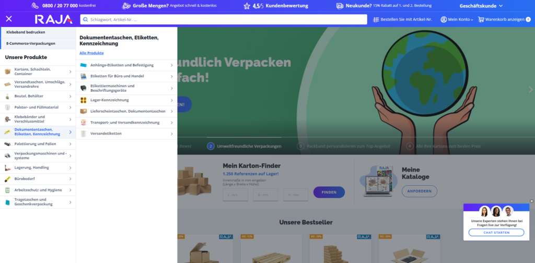Click the Höhe H : mm field
Screen dimensions: 535x263
click(296, 195)
